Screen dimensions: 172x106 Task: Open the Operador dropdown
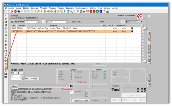tap(37, 22)
